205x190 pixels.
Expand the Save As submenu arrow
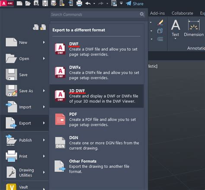pos(44,91)
